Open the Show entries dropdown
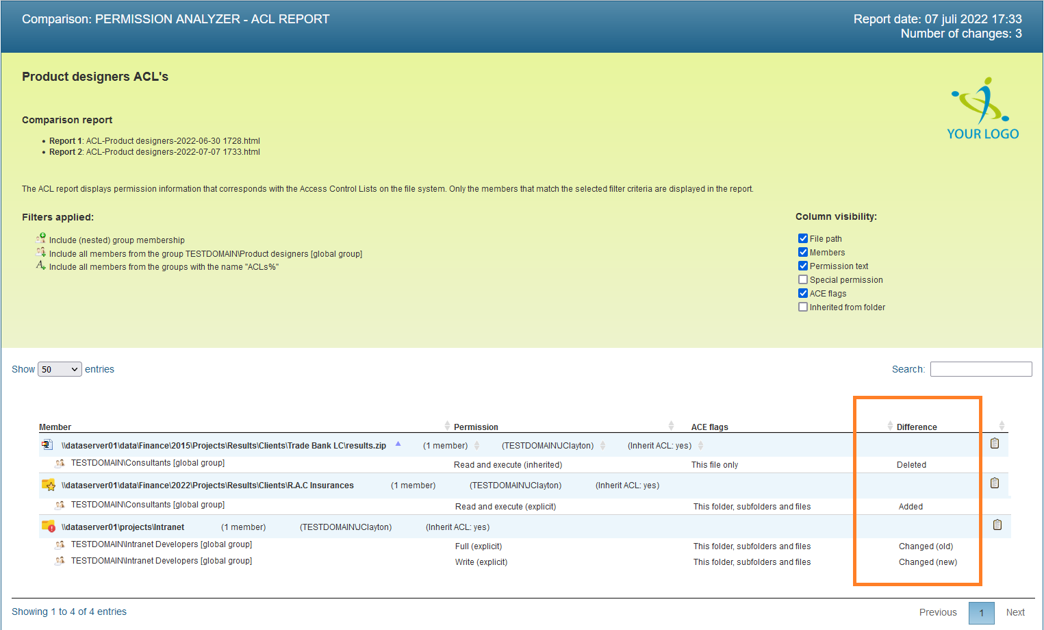 60,369
